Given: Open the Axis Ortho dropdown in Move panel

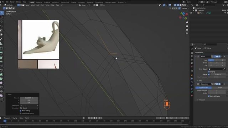Looking at the screenshot, I should coord(29,106).
